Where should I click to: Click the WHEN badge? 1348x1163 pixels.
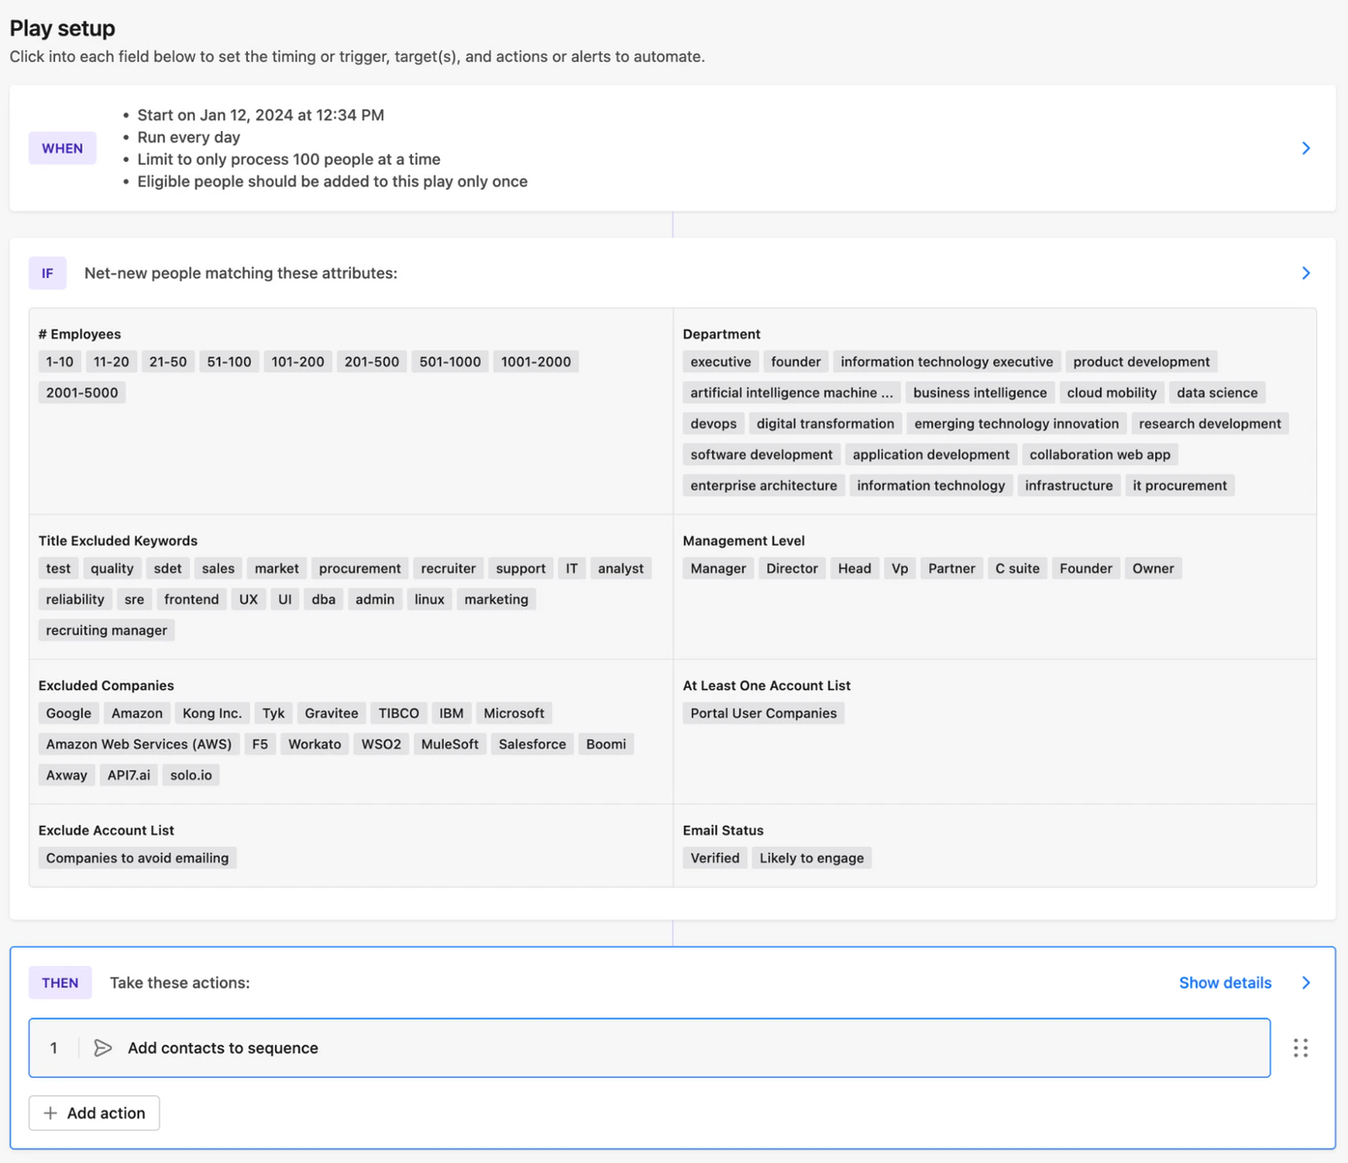62,147
